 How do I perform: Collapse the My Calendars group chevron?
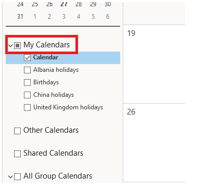click(x=10, y=46)
